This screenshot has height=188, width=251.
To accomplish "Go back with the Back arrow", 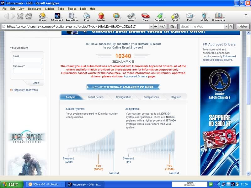I will point(6,16).
